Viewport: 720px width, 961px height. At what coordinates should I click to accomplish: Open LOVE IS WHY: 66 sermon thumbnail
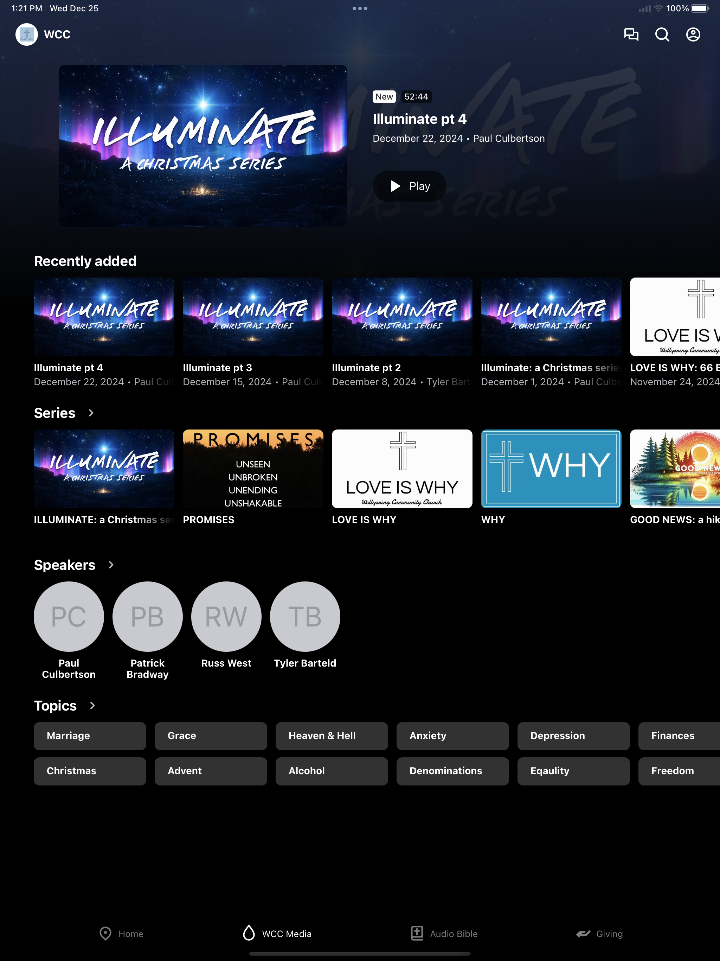click(675, 317)
